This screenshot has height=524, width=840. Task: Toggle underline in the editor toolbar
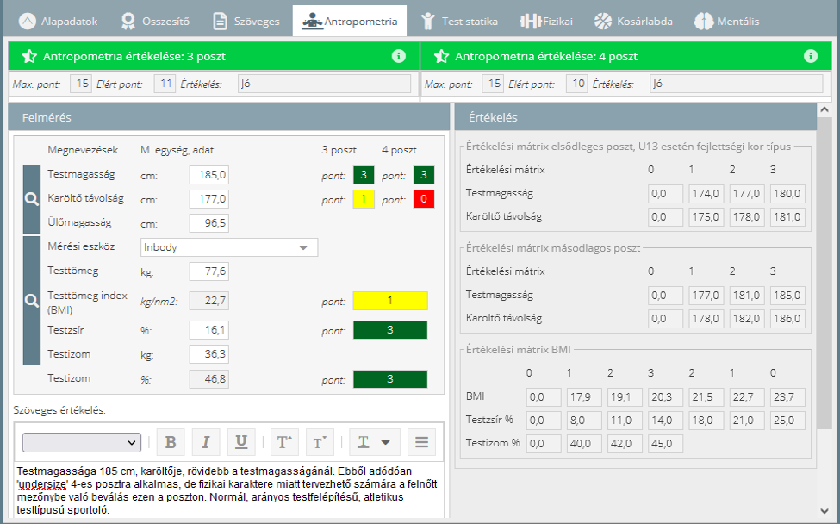click(x=241, y=442)
